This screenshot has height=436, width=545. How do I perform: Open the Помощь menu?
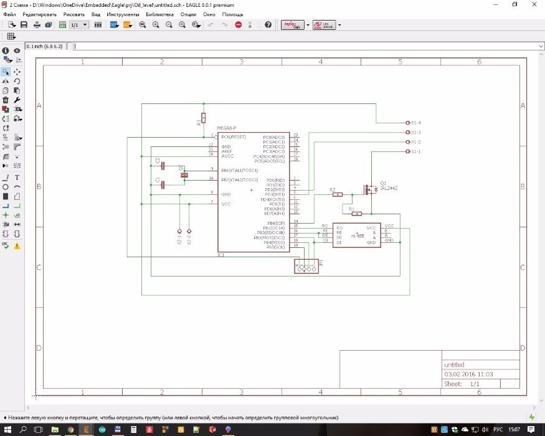point(232,14)
